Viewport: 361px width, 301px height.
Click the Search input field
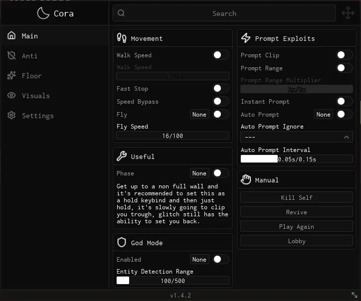[x=224, y=13]
